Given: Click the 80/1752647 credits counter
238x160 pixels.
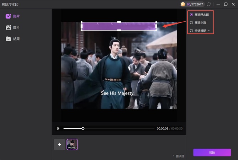Looking at the screenshot, I should pos(194,4).
